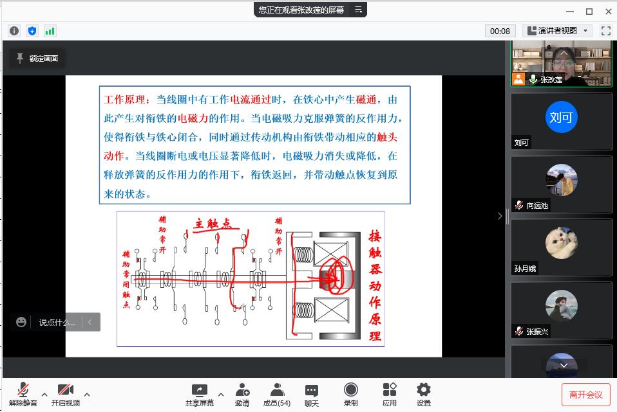Click the 说点什么 chat input
The image size is (617, 412).
pyautogui.click(x=57, y=322)
